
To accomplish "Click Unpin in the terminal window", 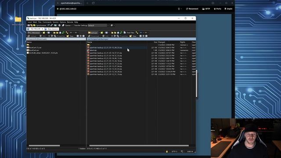I will click(x=228, y=9).
